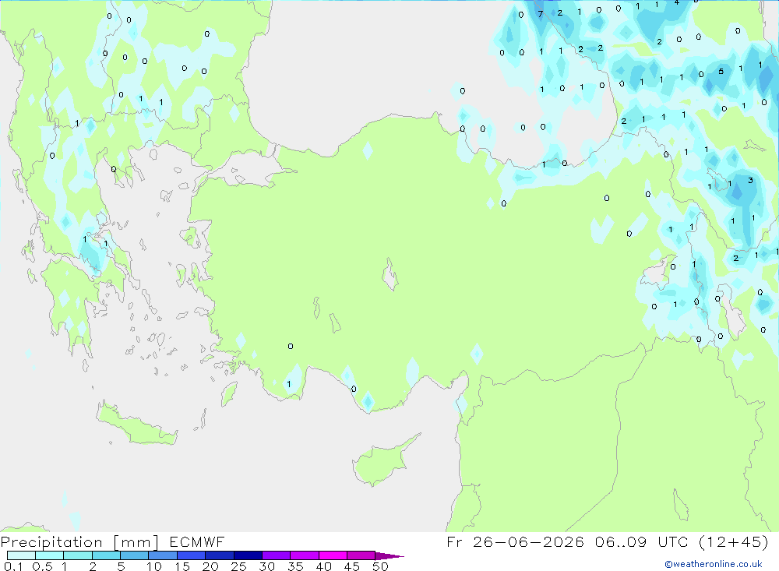The width and height of the screenshot is (779, 571).
Task: Select the legend scale label 30
Action: (267, 566)
